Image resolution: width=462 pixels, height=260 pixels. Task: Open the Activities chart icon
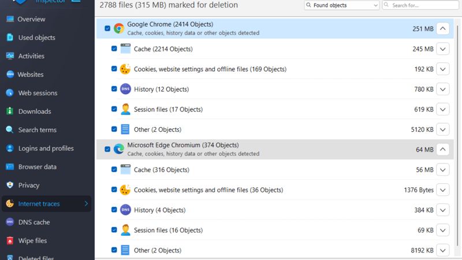10,55
